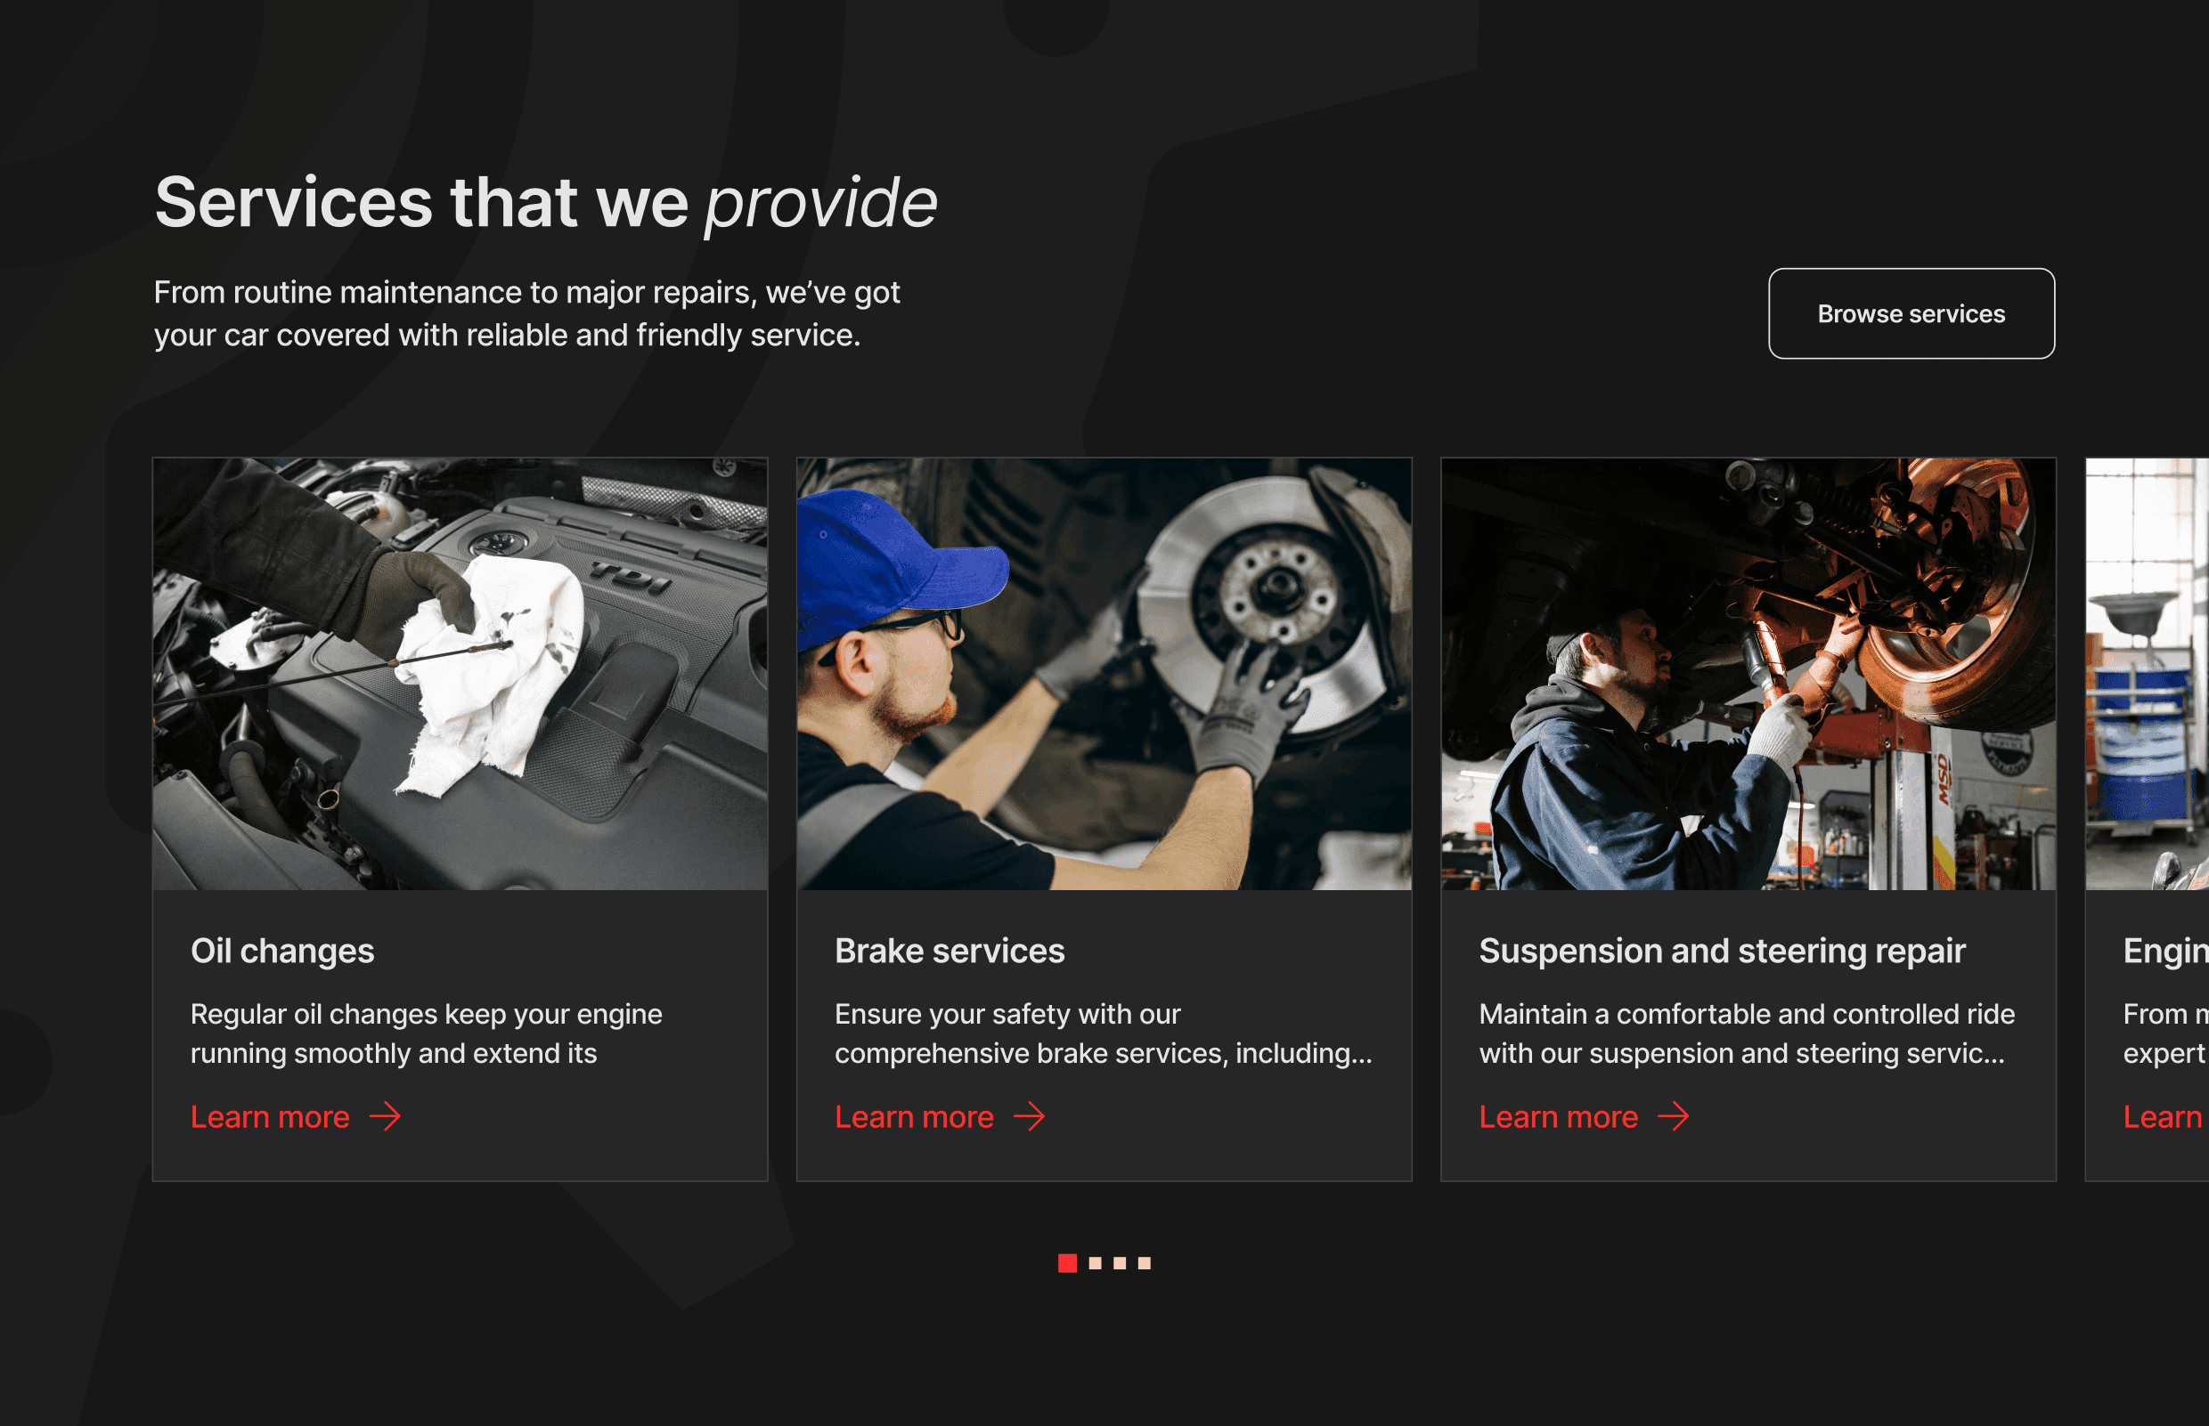Click the arrow icon in Oil changes card
Viewport: 2209px width, 1426px height.
pyautogui.click(x=386, y=1117)
